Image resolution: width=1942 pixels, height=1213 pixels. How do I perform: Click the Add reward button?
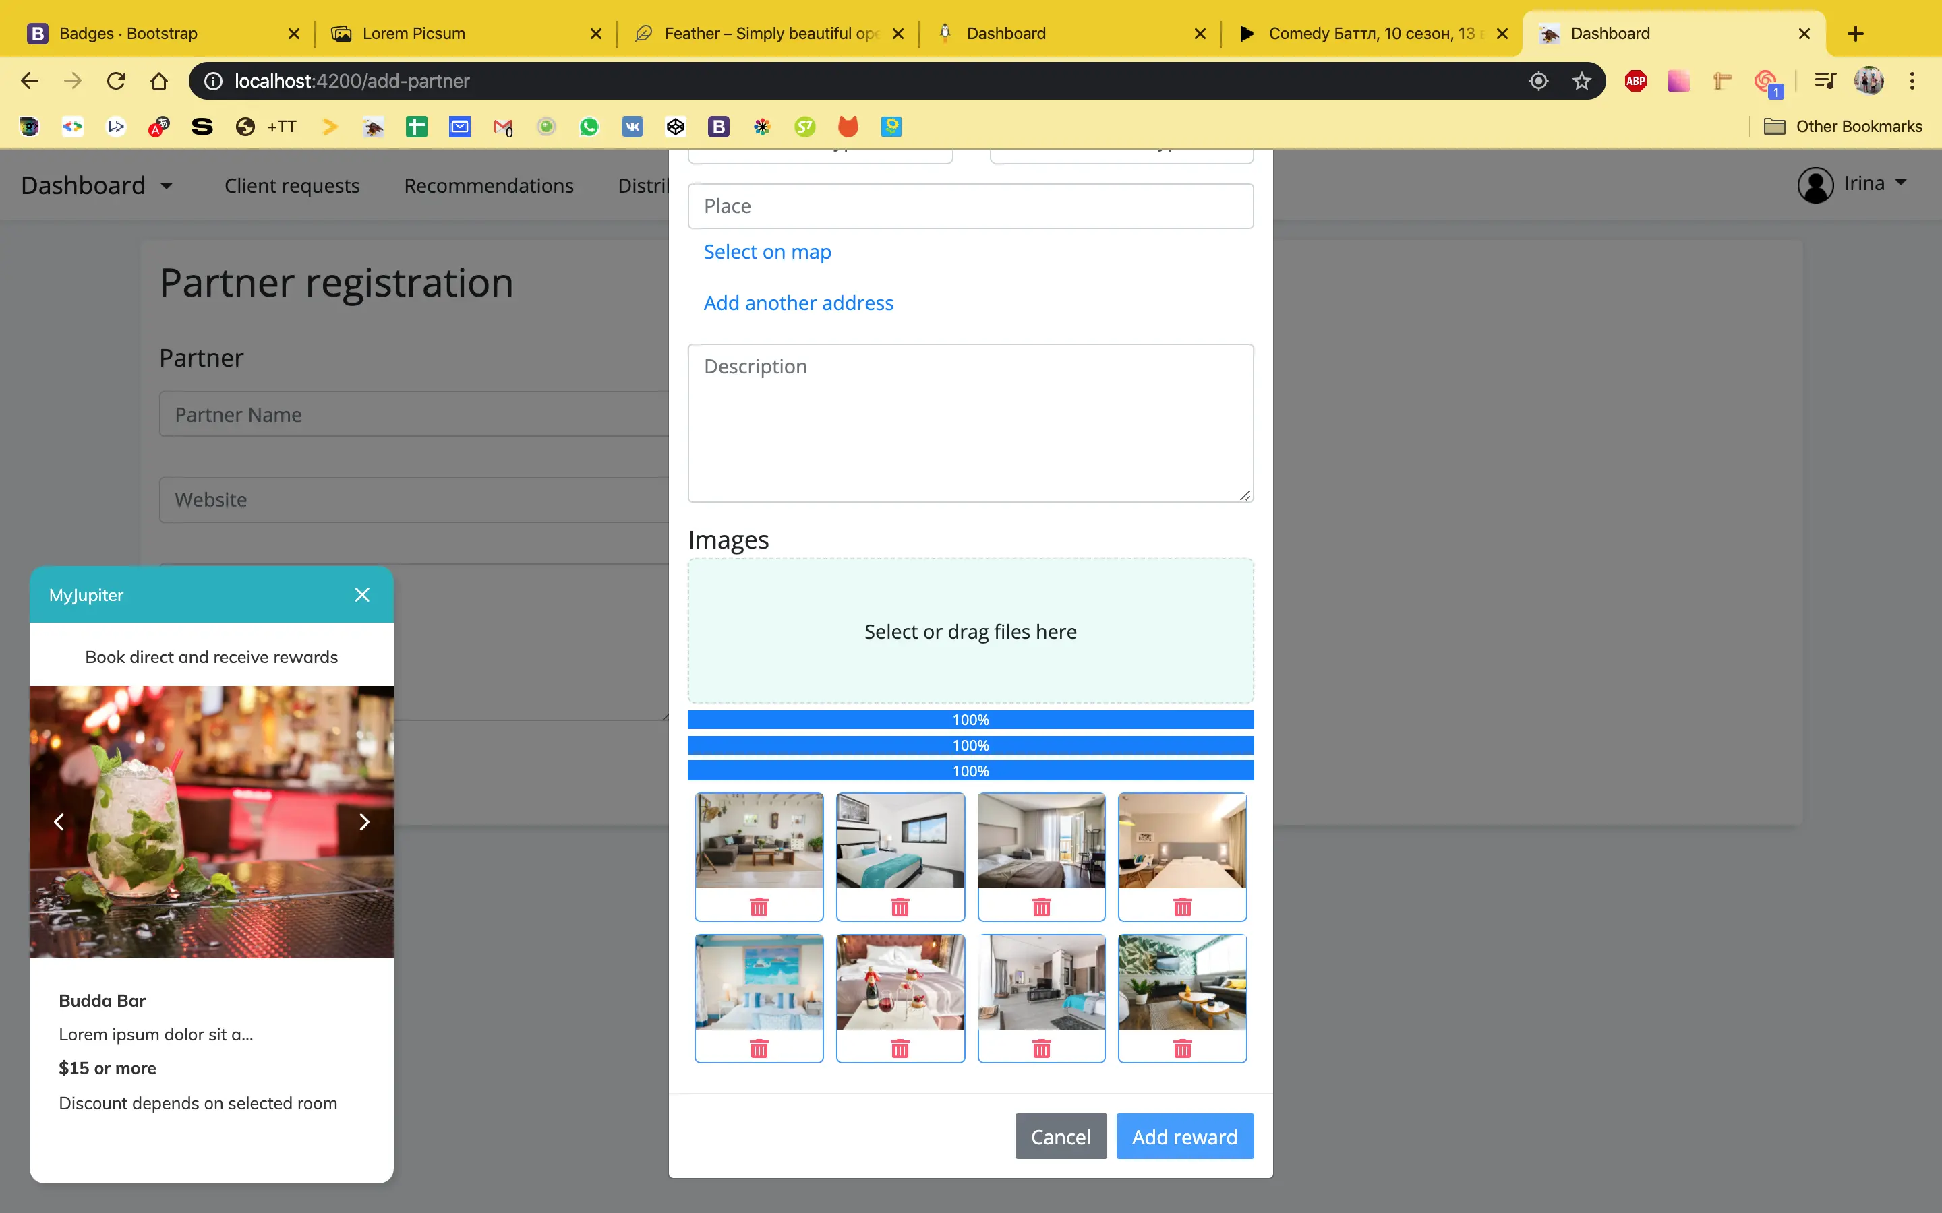(x=1184, y=1136)
